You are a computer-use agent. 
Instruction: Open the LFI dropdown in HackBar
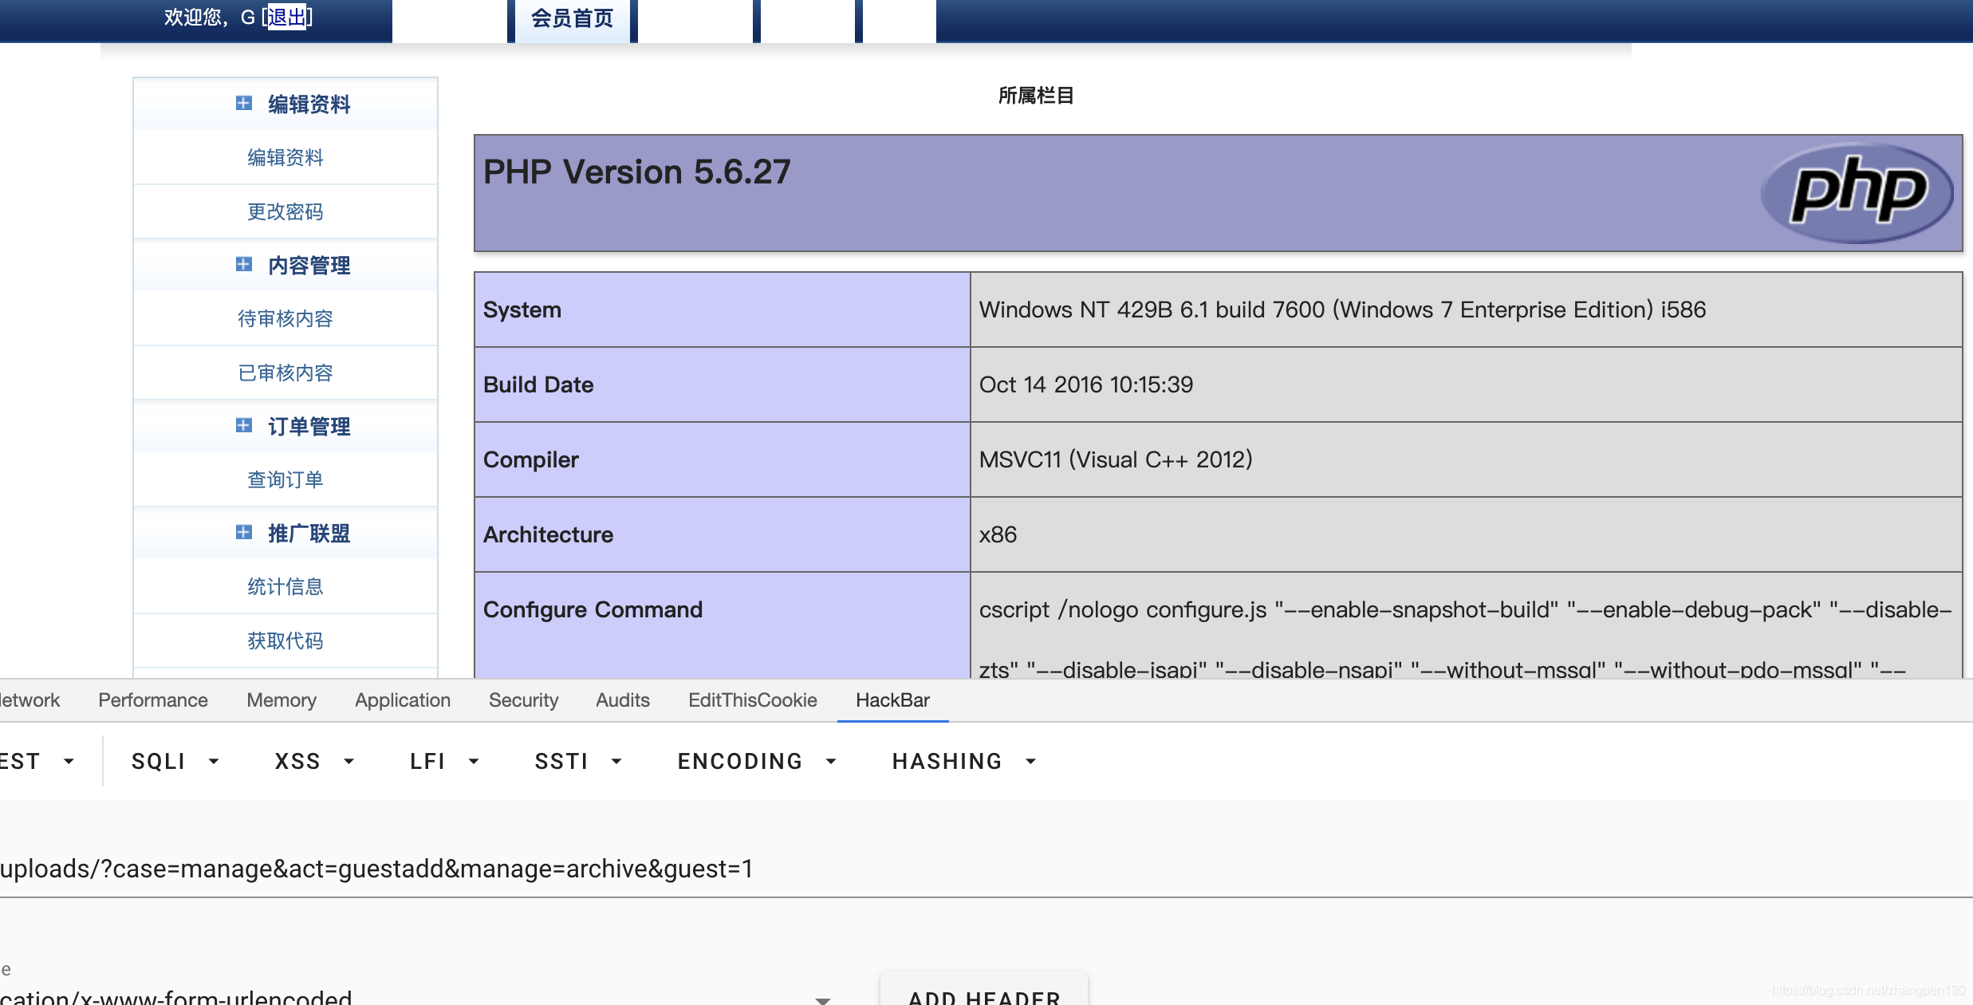444,761
